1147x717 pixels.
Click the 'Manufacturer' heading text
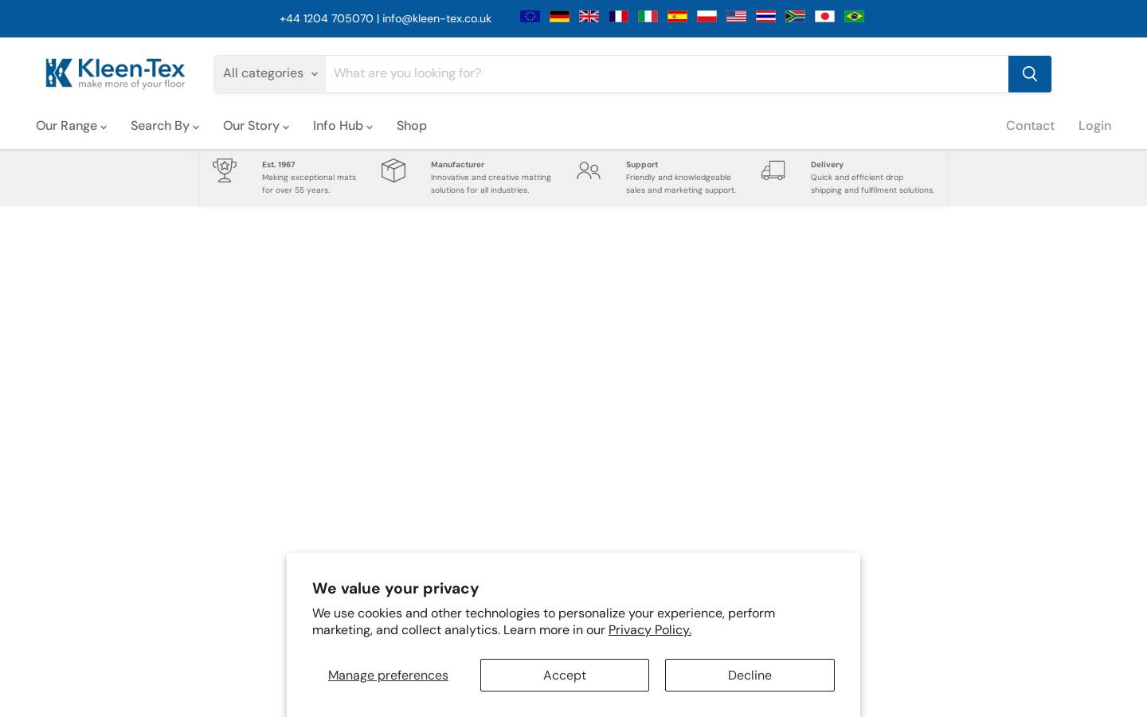[457, 165]
